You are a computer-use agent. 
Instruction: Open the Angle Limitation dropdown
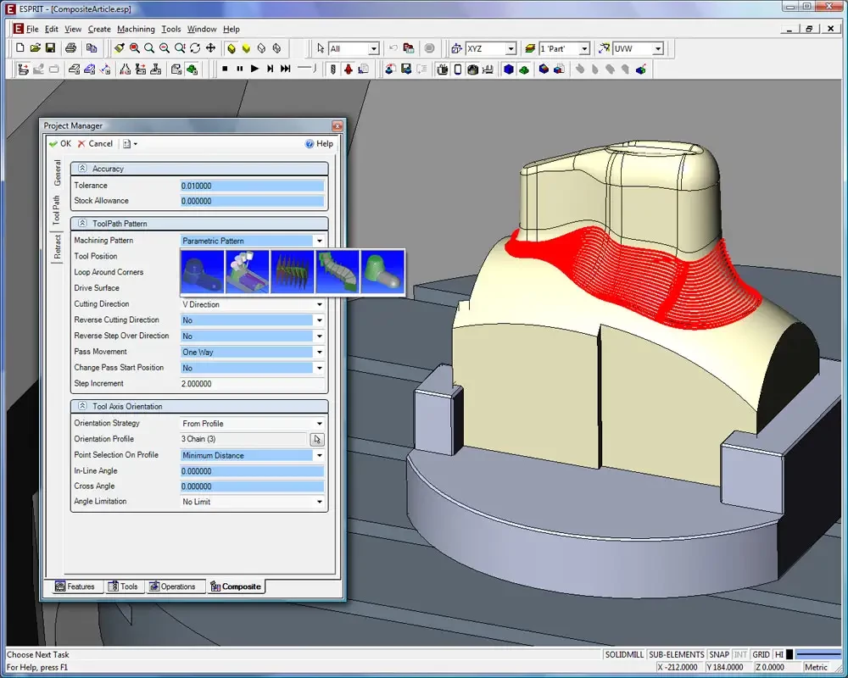point(320,503)
